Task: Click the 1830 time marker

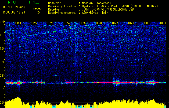Action: (163, 23)
